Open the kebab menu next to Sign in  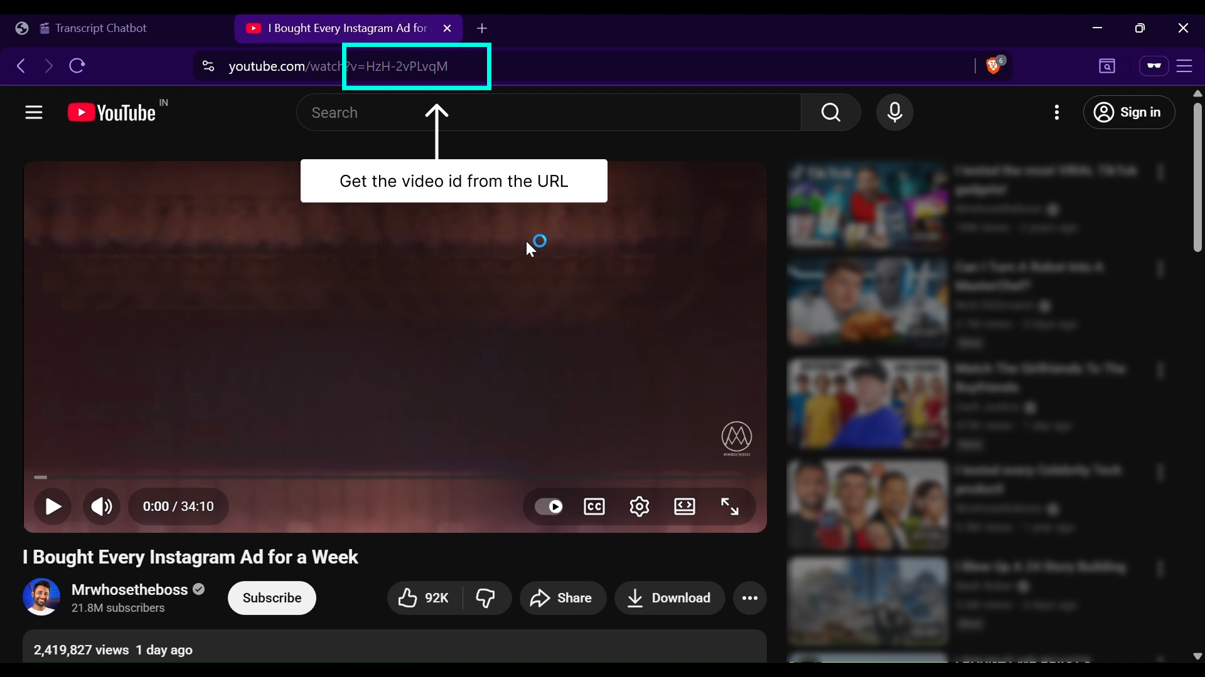point(1056,112)
